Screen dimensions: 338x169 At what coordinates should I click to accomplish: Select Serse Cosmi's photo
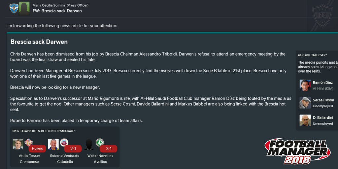(305, 103)
